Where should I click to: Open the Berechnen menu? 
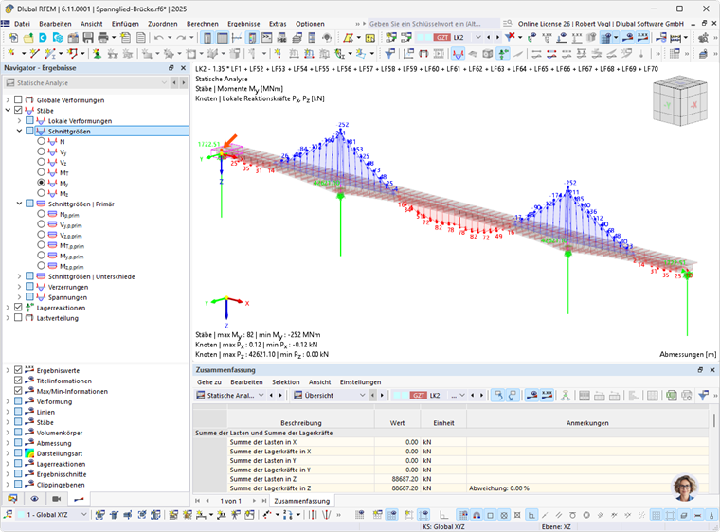[x=203, y=24]
